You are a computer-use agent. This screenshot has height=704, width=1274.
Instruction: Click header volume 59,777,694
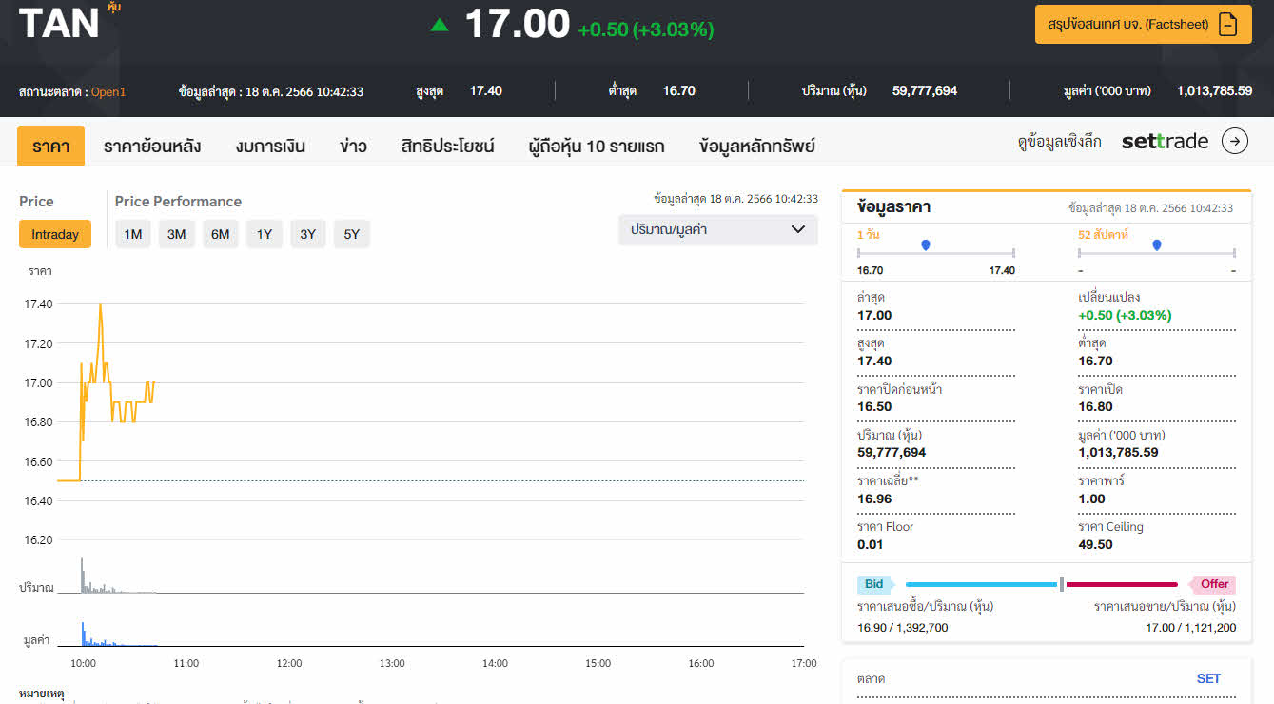pos(925,91)
